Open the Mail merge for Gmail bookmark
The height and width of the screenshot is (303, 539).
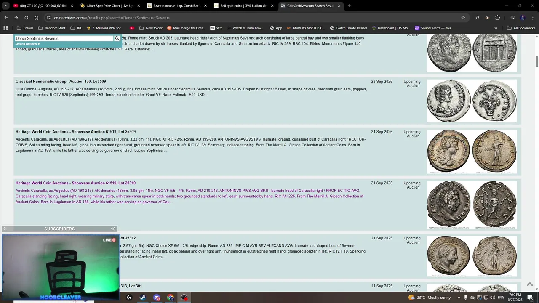click(x=186, y=28)
